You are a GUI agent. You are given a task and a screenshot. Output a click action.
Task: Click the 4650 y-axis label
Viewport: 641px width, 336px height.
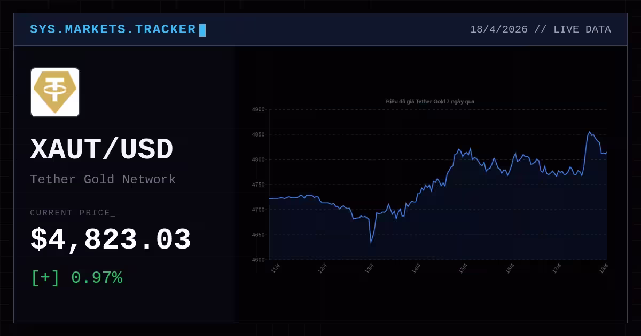point(258,235)
